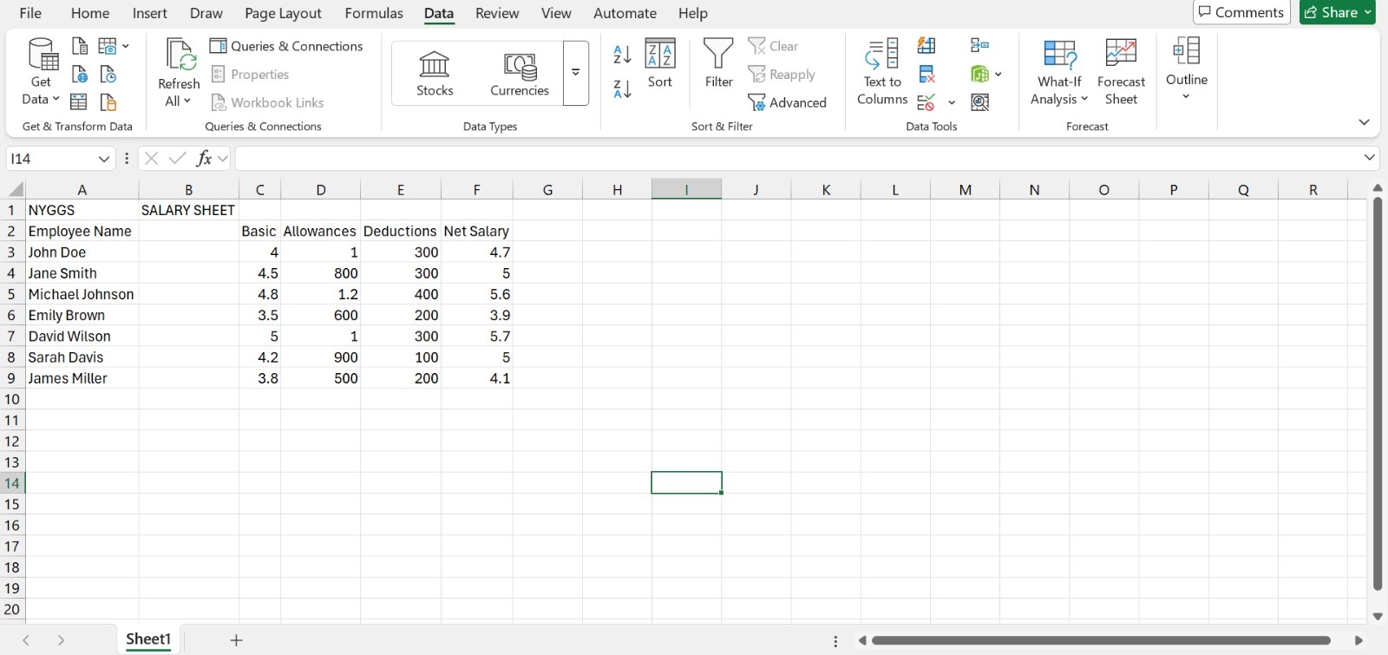Click the vertical scrollbar thumb

point(1377,394)
